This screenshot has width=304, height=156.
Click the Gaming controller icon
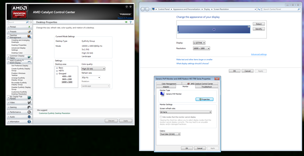tap(29, 107)
